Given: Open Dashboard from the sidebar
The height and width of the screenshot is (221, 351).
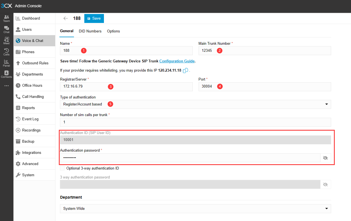Looking at the screenshot, I should click(x=34, y=18).
